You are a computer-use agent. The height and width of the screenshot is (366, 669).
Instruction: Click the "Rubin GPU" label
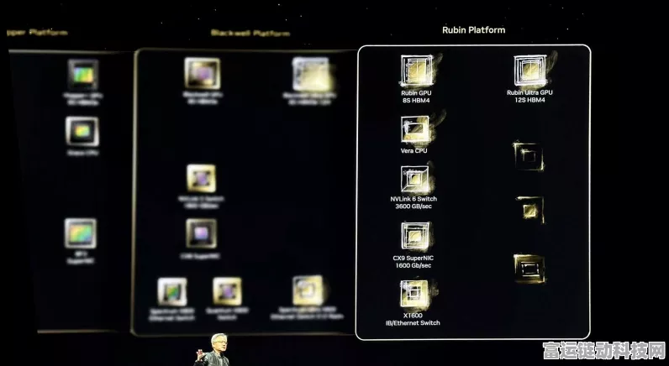point(416,93)
